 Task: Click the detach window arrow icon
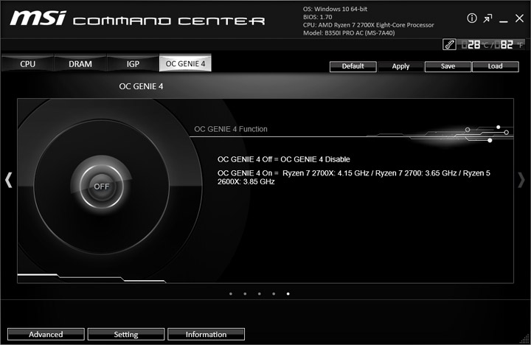pyautogui.click(x=487, y=18)
